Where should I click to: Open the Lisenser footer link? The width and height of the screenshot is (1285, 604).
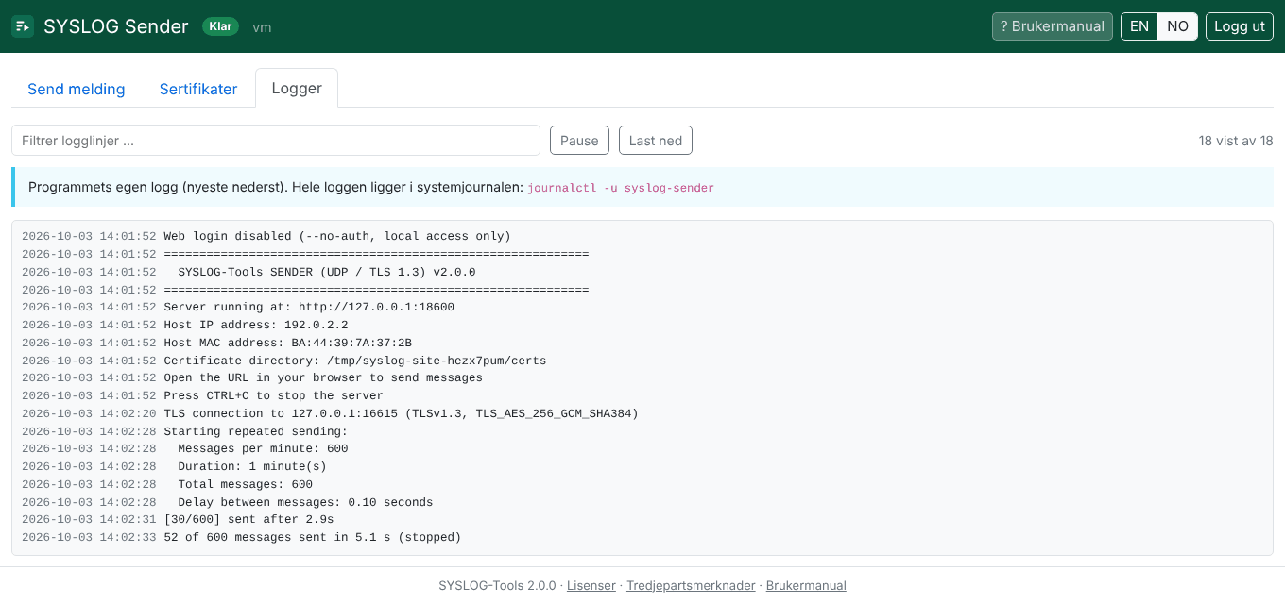591,586
